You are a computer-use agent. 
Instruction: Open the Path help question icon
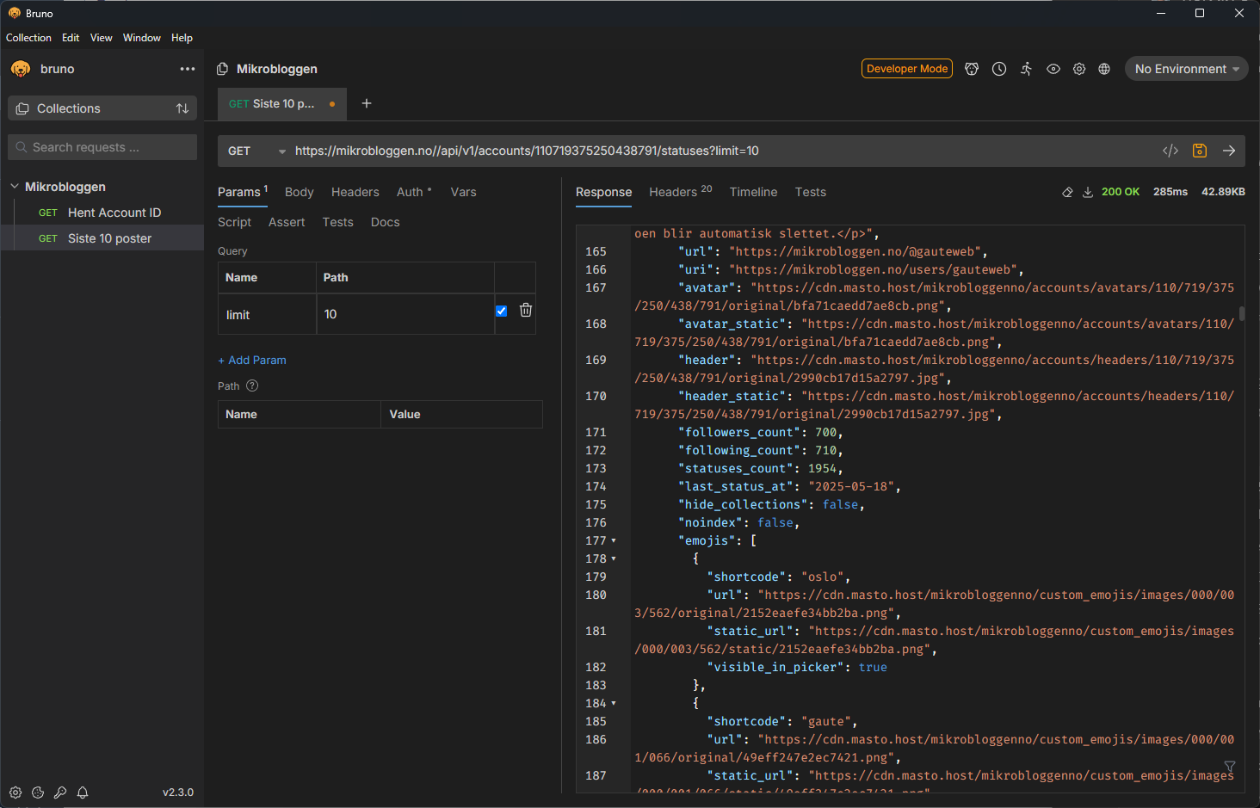pyautogui.click(x=252, y=385)
